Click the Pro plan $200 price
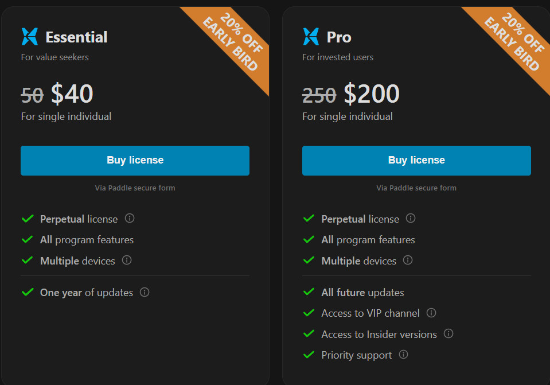This screenshot has width=550, height=385. pyautogui.click(x=372, y=94)
